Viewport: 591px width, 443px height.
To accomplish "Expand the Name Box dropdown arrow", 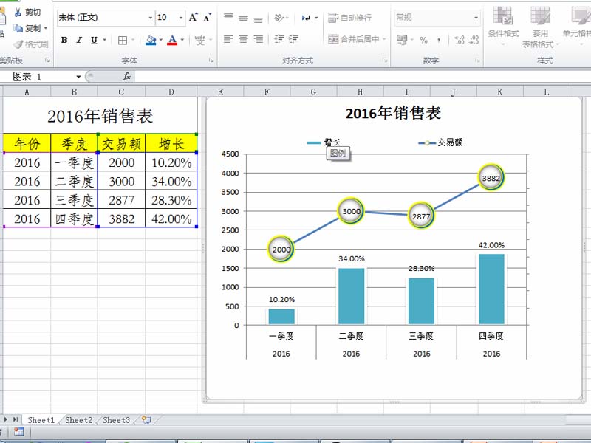I will click(x=78, y=77).
